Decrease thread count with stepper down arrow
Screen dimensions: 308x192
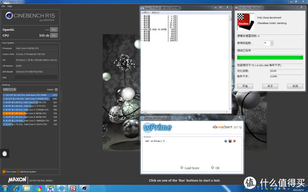[272, 44]
